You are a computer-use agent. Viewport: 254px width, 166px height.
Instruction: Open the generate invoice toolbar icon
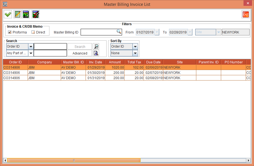(26, 14)
